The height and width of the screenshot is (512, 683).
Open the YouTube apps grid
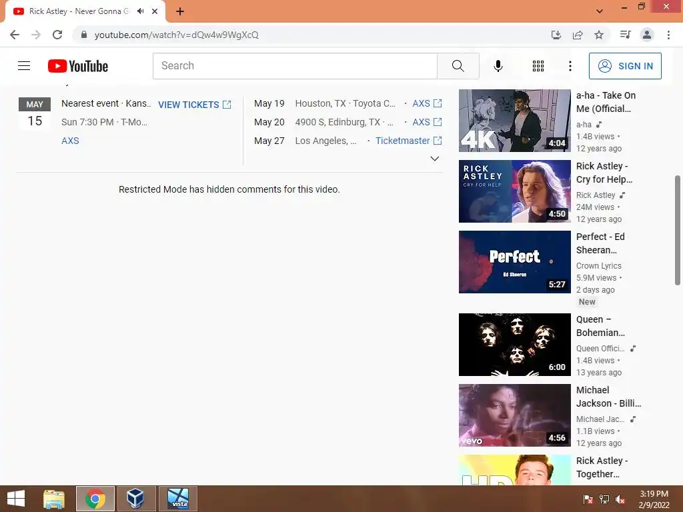pyautogui.click(x=538, y=66)
